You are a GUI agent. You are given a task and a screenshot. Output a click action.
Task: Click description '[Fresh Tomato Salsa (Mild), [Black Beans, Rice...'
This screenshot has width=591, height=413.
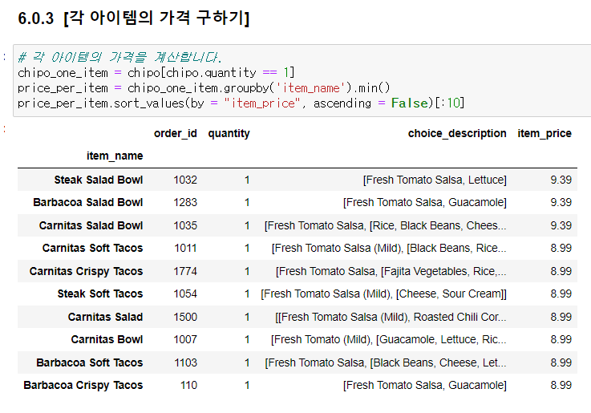pyautogui.click(x=389, y=248)
